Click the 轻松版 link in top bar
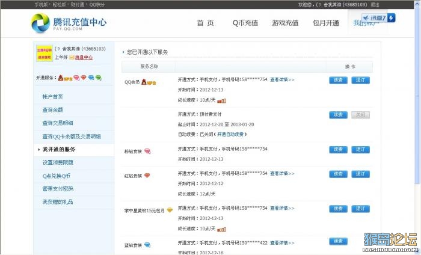This screenshot has width=421, height=255. (60, 5)
